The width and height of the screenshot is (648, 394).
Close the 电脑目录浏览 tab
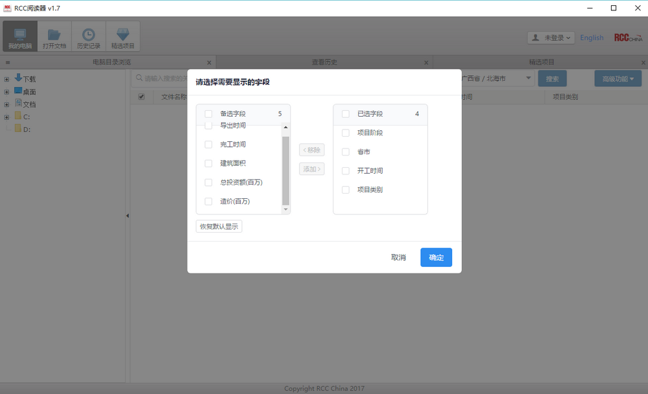(209, 63)
